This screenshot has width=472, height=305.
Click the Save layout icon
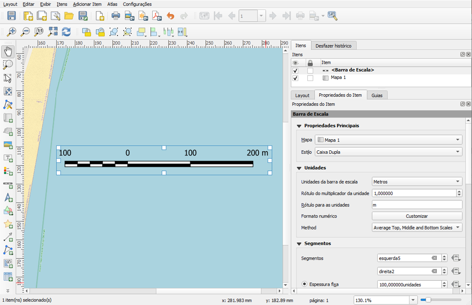[x=12, y=16]
